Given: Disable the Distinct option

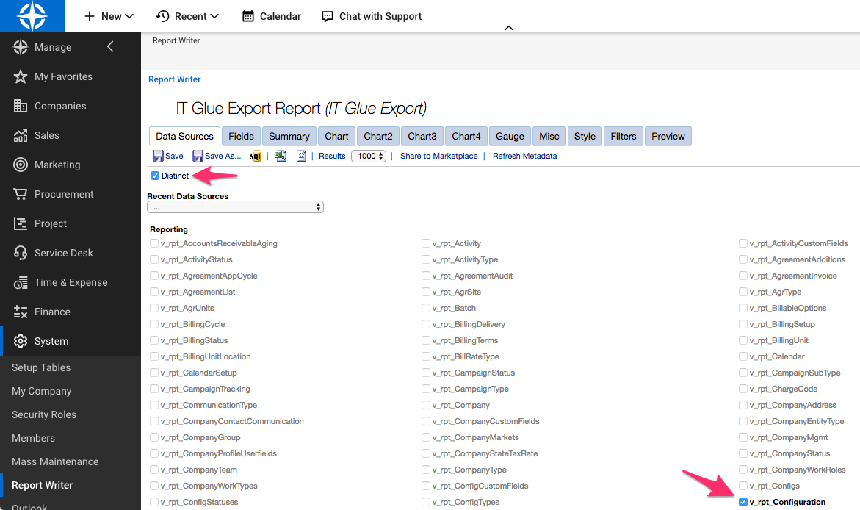Looking at the screenshot, I should point(154,176).
